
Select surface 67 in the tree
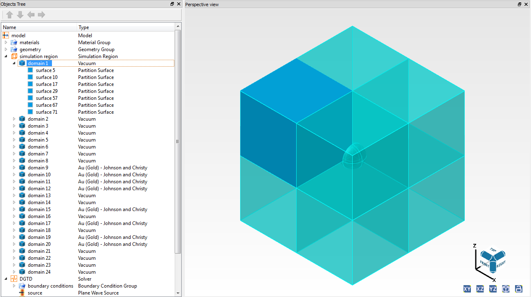(47, 105)
